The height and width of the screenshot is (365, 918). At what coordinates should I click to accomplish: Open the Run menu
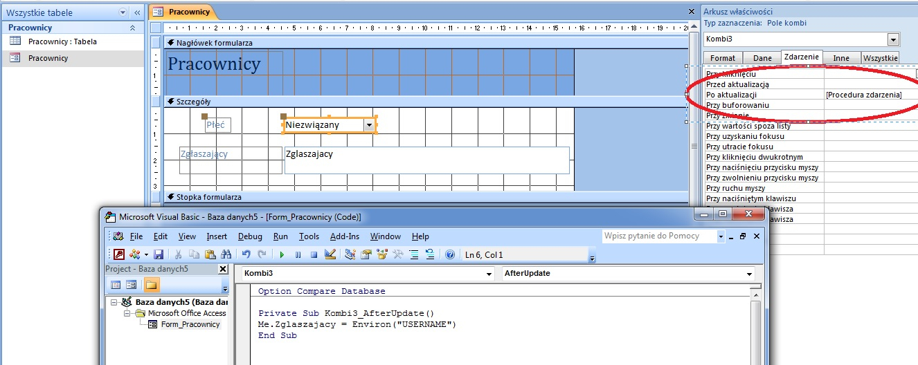(x=280, y=236)
